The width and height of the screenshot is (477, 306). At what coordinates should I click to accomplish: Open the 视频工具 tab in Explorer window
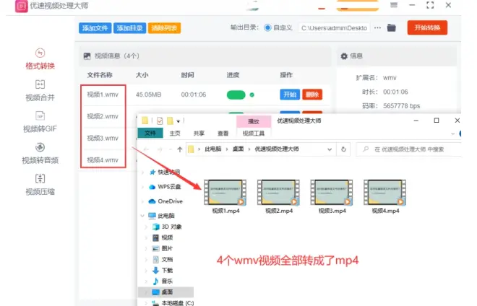pyautogui.click(x=254, y=134)
